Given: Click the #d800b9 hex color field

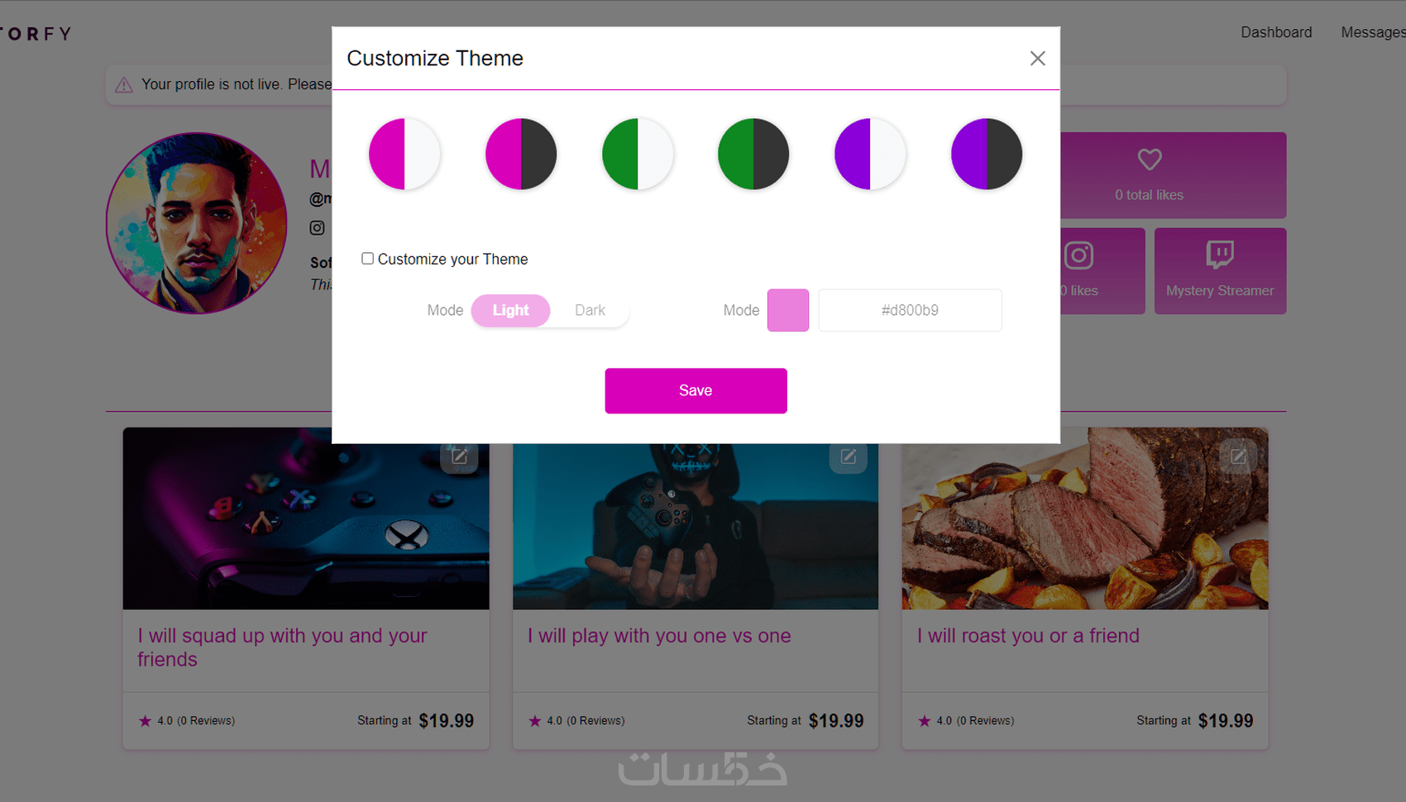Looking at the screenshot, I should pos(910,310).
